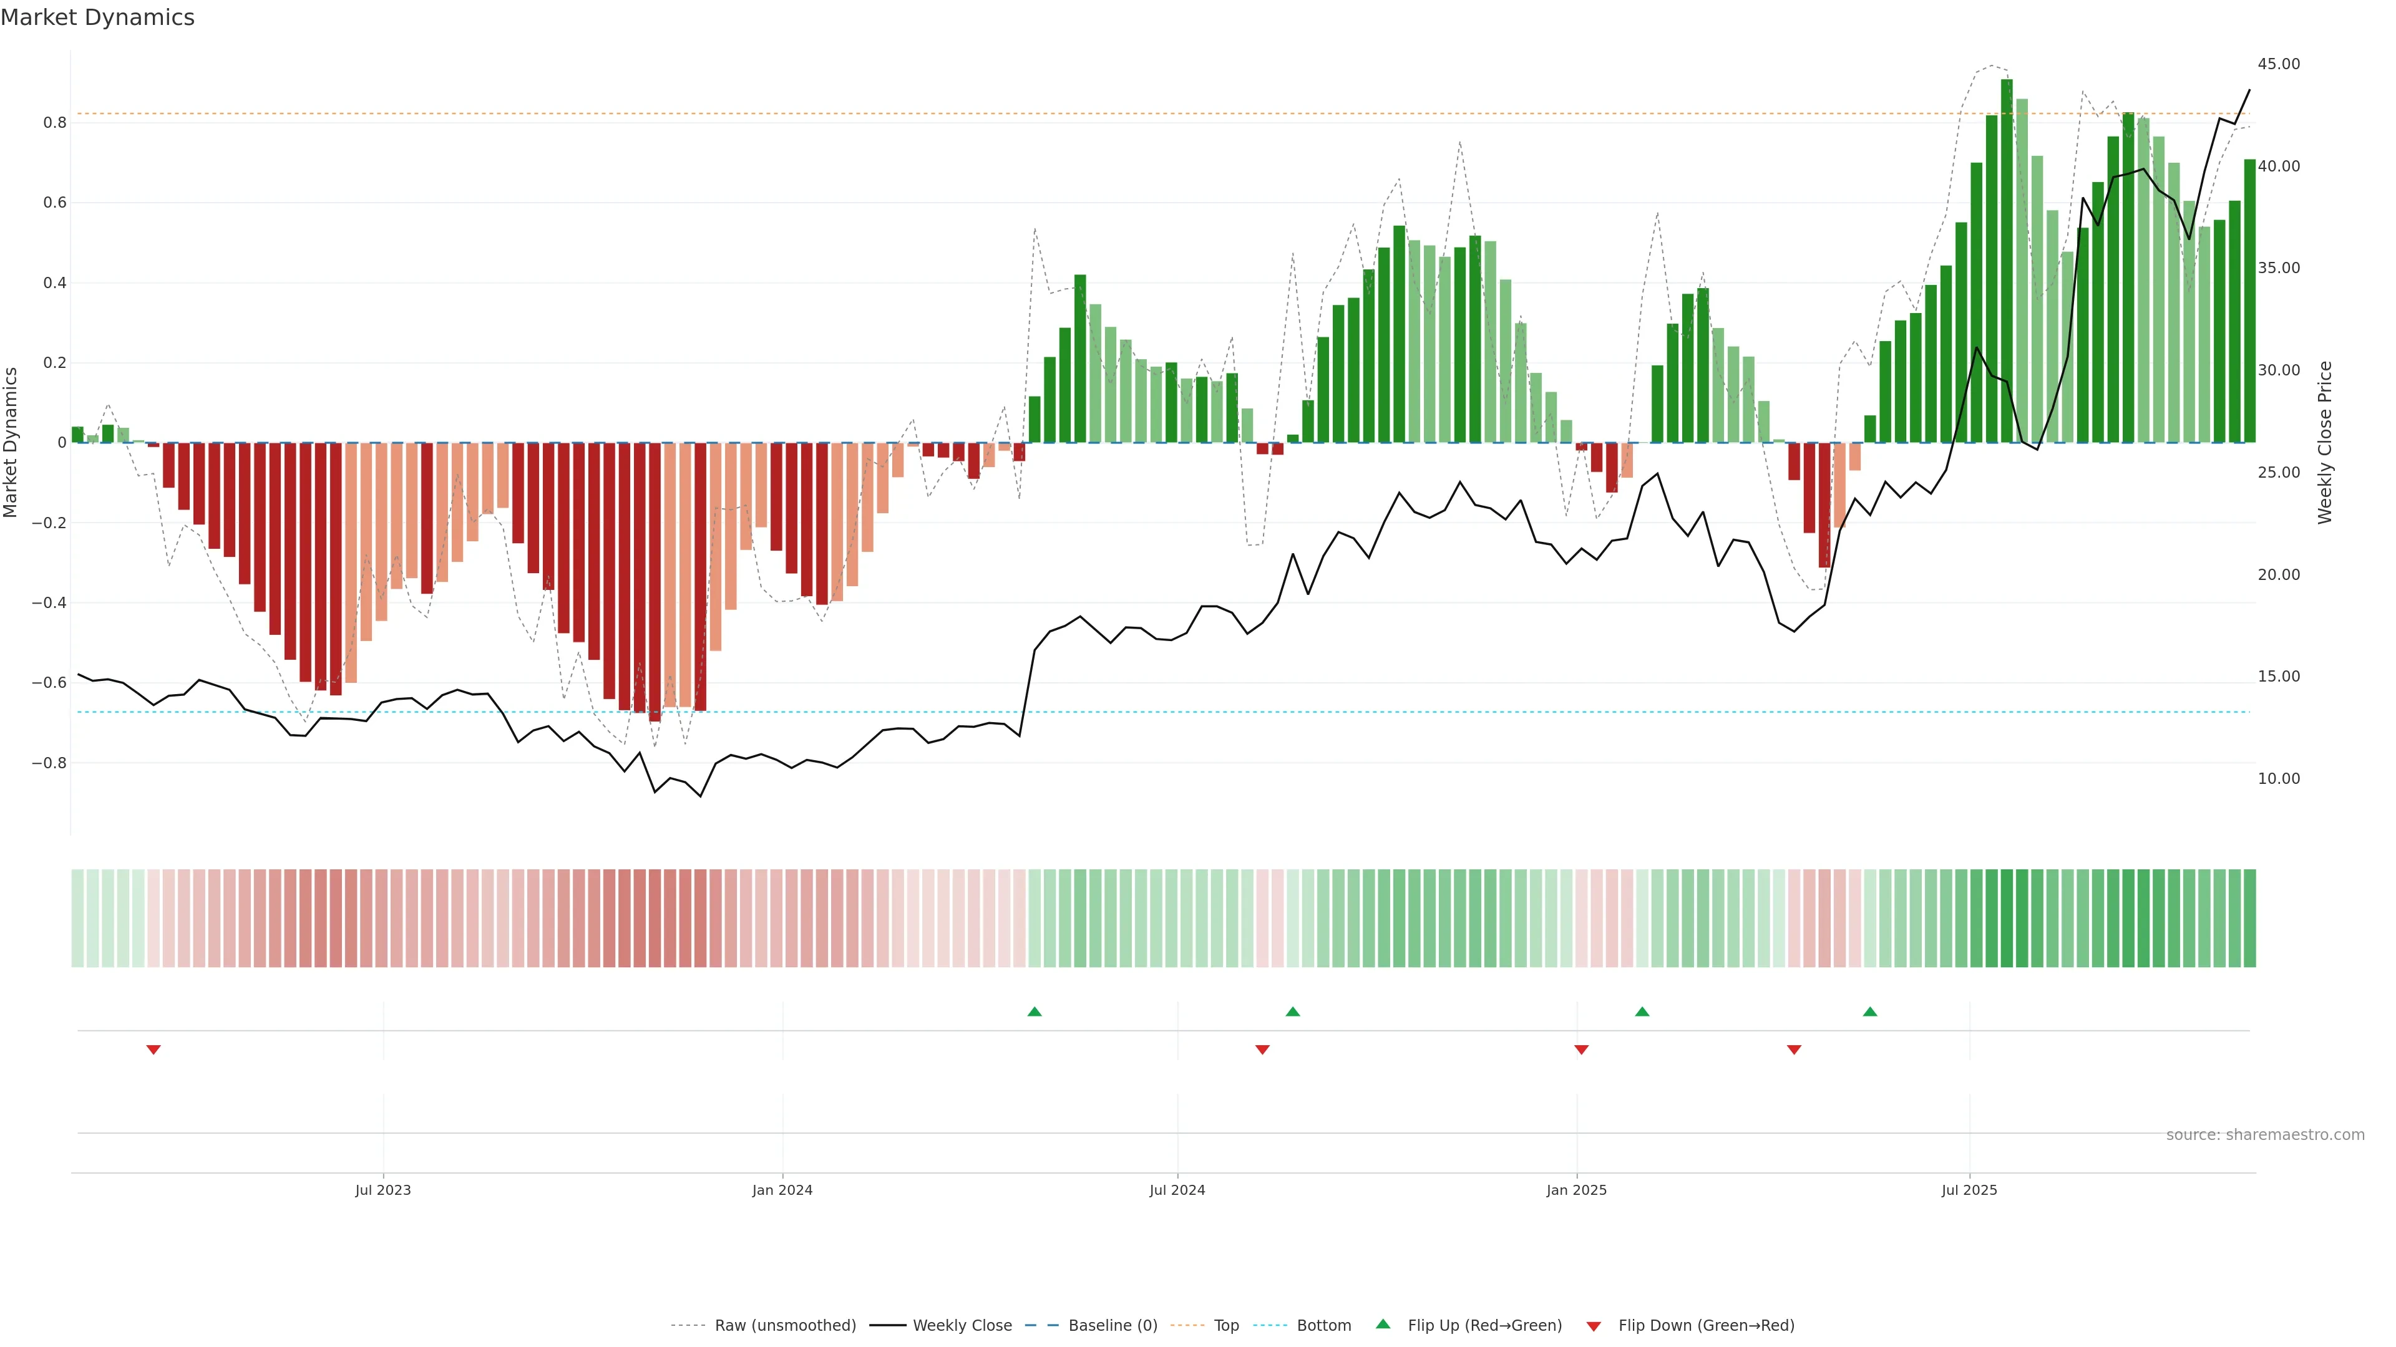The width and height of the screenshot is (2396, 1347).
Task: Click the first green flip-up marker near May 2024
Action: pos(1035,1011)
